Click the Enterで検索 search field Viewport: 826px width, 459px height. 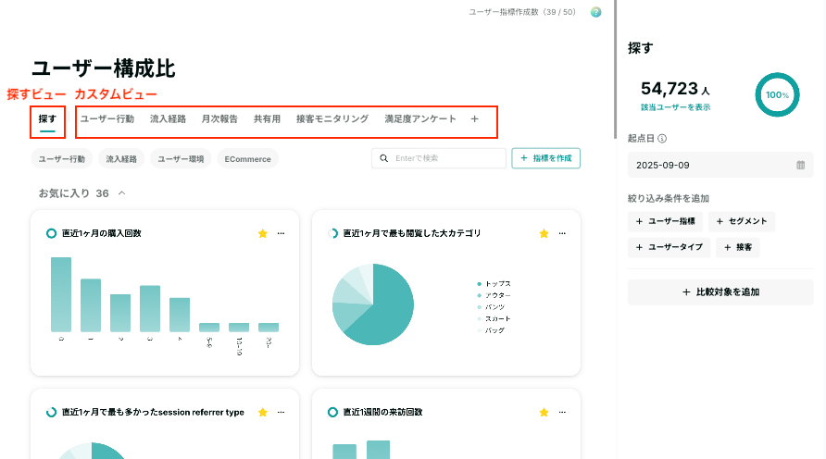[x=439, y=158]
